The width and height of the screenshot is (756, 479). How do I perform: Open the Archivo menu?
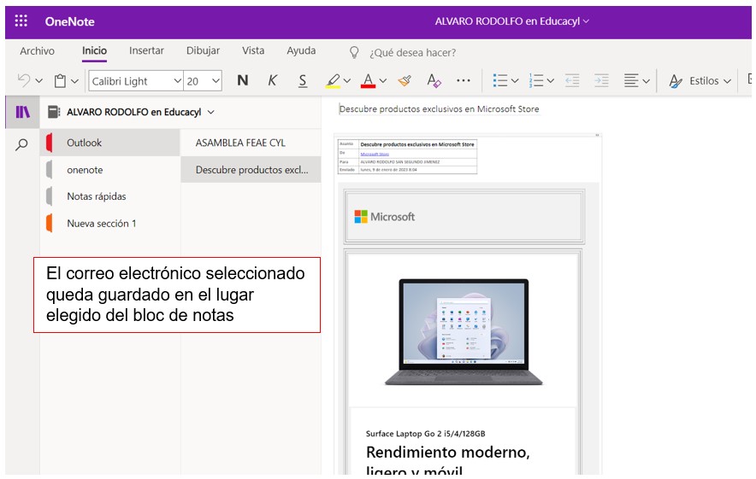37,51
